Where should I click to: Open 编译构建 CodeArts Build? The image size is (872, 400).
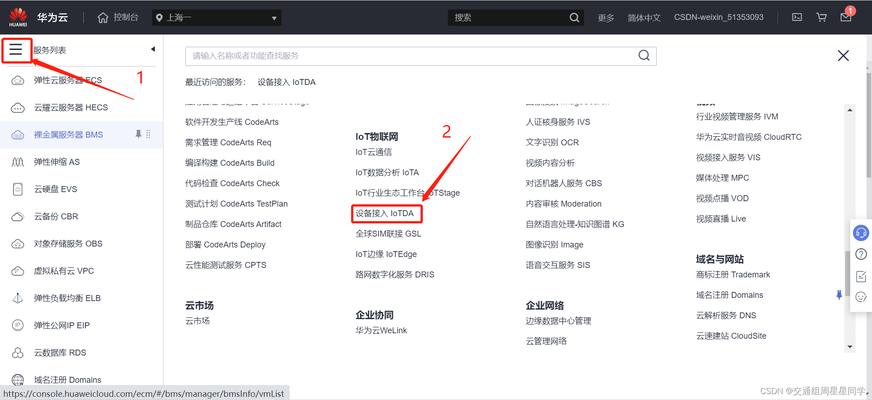tap(230, 163)
